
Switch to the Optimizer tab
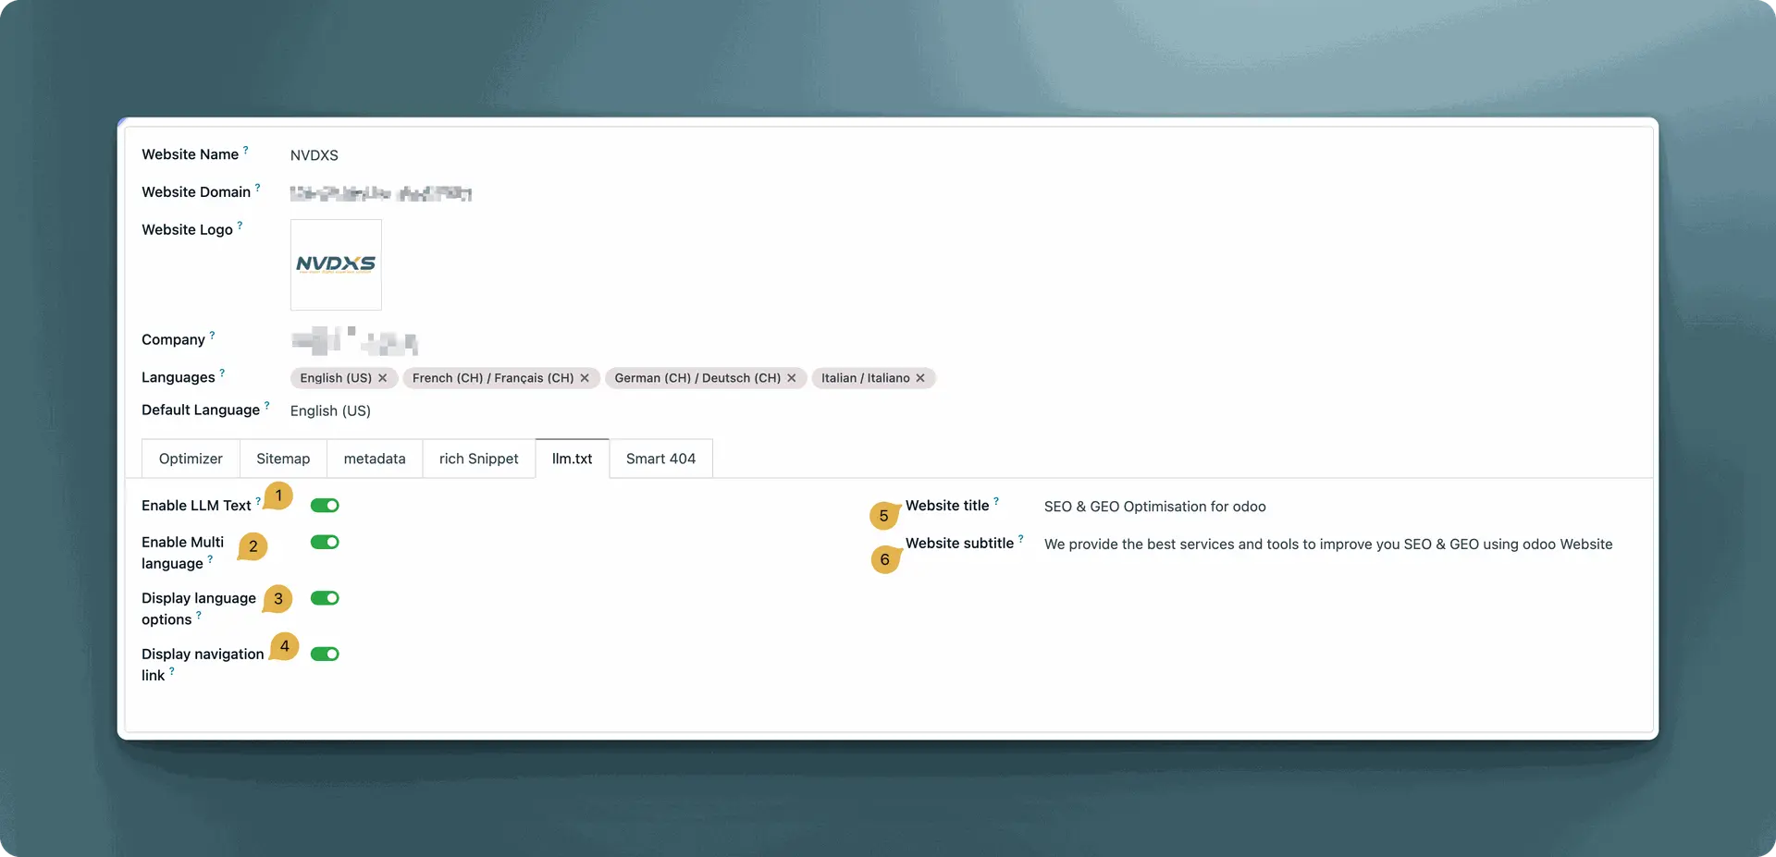coord(191,459)
